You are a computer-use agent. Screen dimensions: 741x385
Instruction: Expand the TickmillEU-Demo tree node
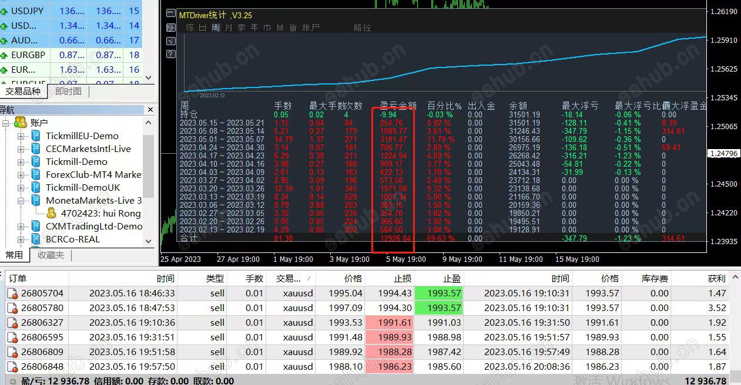[21, 136]
